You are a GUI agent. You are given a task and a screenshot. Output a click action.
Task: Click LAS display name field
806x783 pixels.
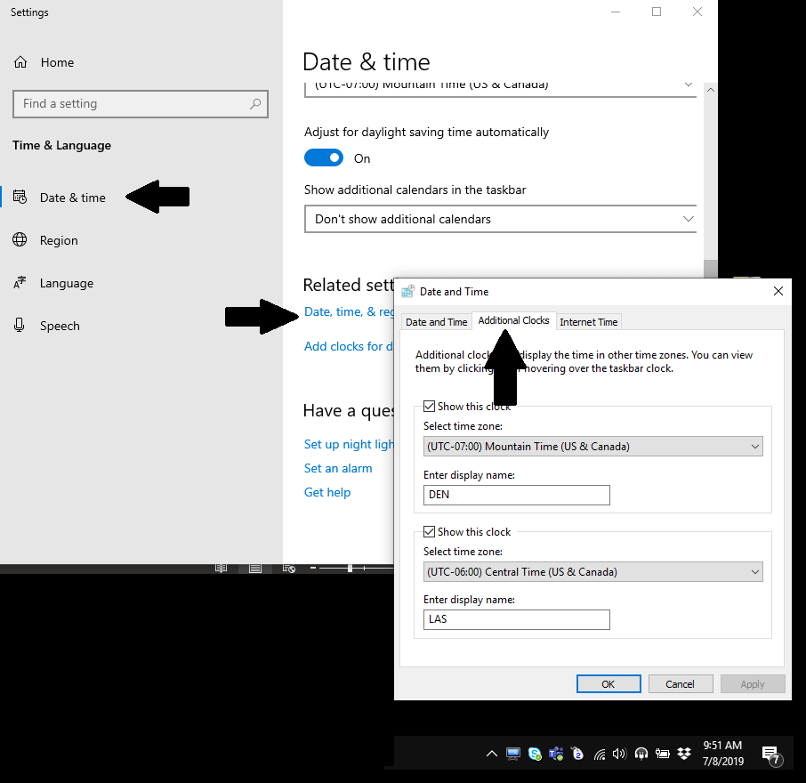517,619
